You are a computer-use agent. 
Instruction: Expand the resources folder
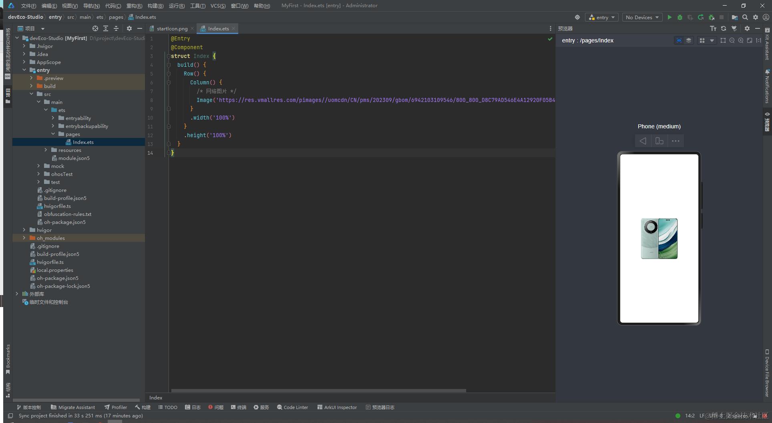tap(46, 150)
